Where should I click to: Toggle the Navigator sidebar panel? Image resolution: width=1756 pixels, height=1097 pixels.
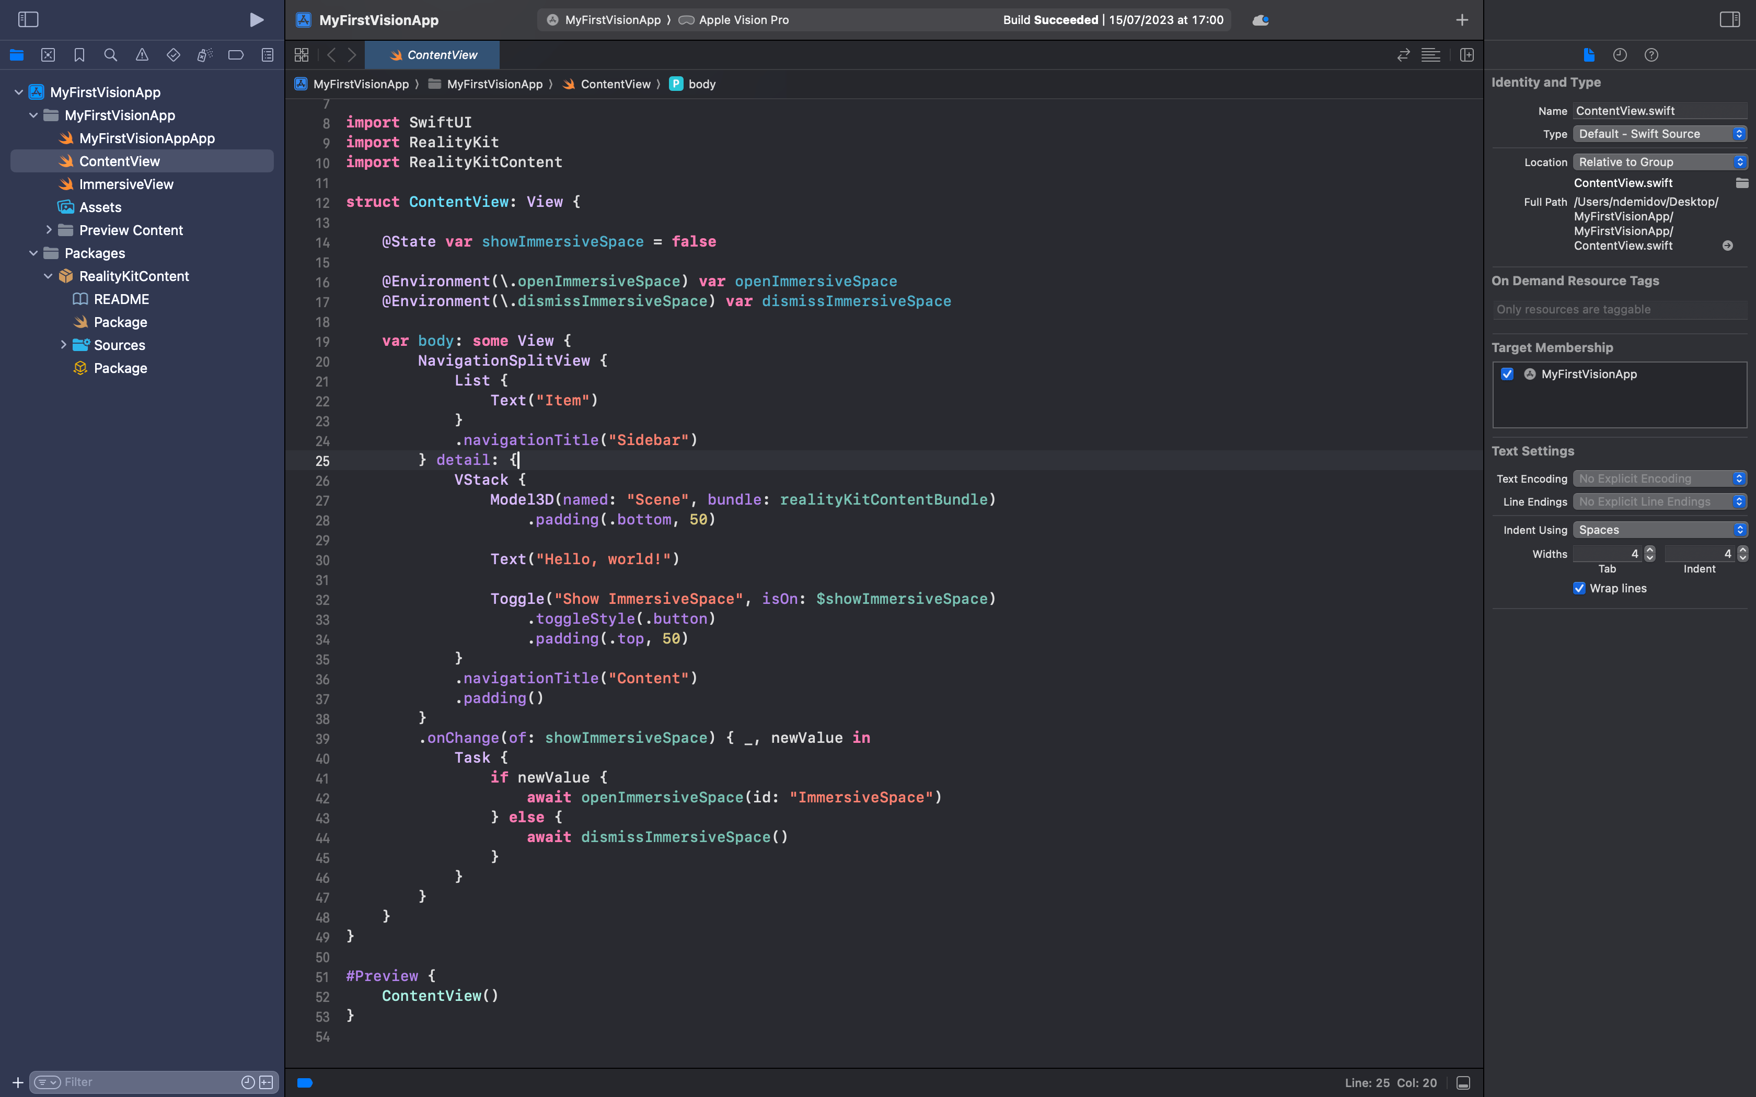coord(28,19)
